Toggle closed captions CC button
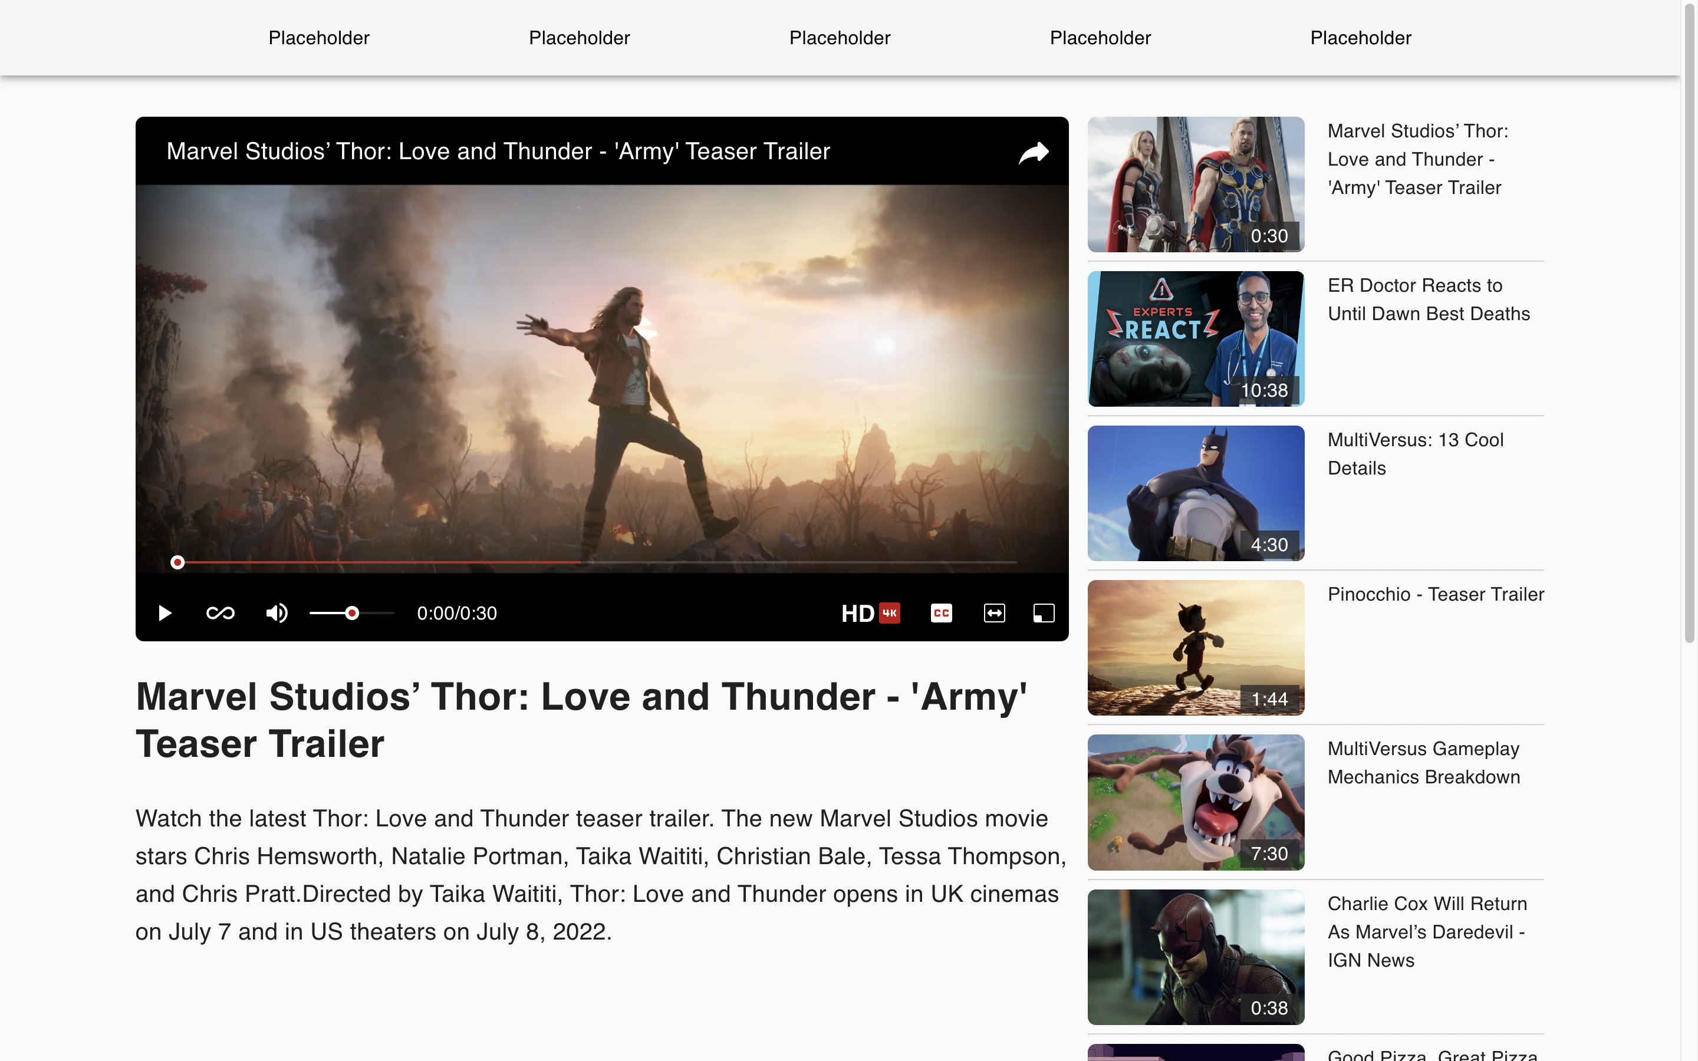The width and height of the screenshot is (1698, 1061). point(941,613)
